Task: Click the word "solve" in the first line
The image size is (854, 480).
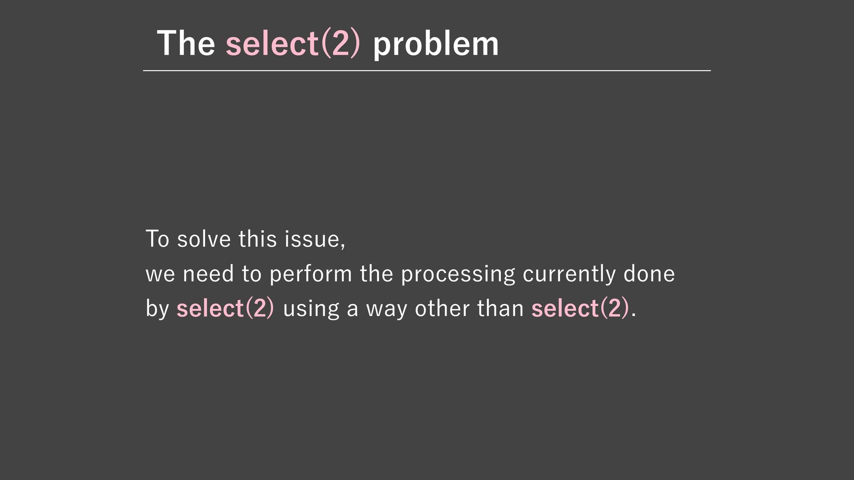Action: tap(204, 239)
